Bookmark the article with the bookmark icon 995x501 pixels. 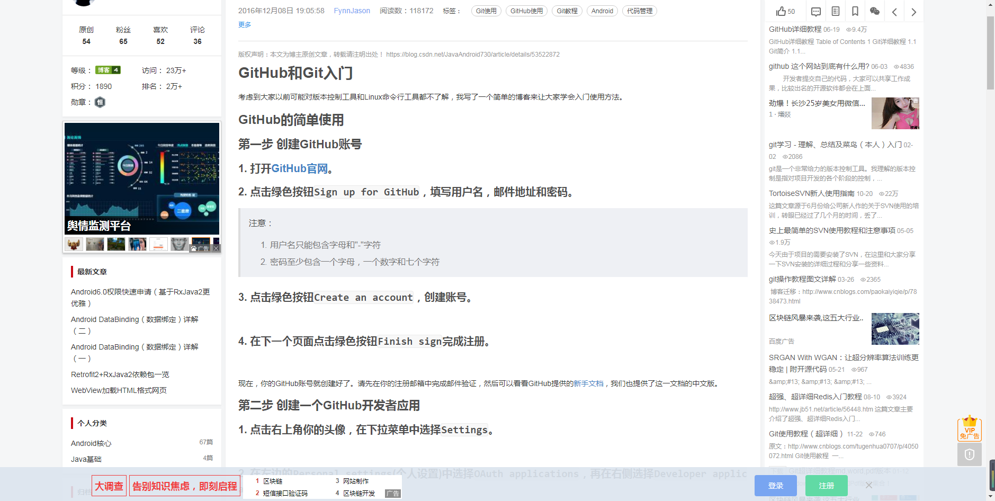click(855, 11)
